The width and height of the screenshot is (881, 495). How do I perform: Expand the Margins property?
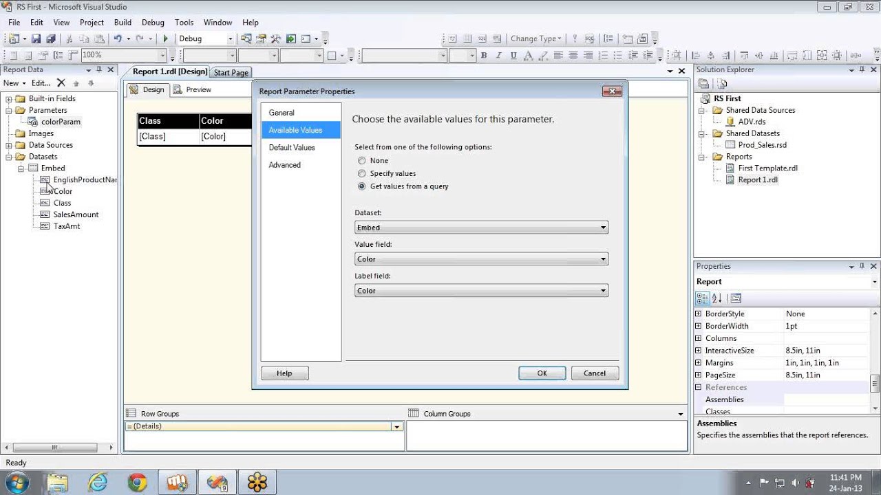[x=699, y=363]
